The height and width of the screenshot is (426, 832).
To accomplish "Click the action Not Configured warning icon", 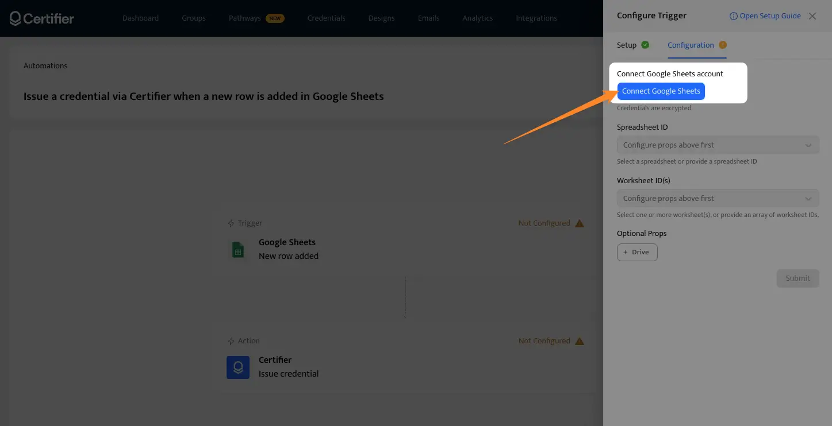I will tap(580, 341).
